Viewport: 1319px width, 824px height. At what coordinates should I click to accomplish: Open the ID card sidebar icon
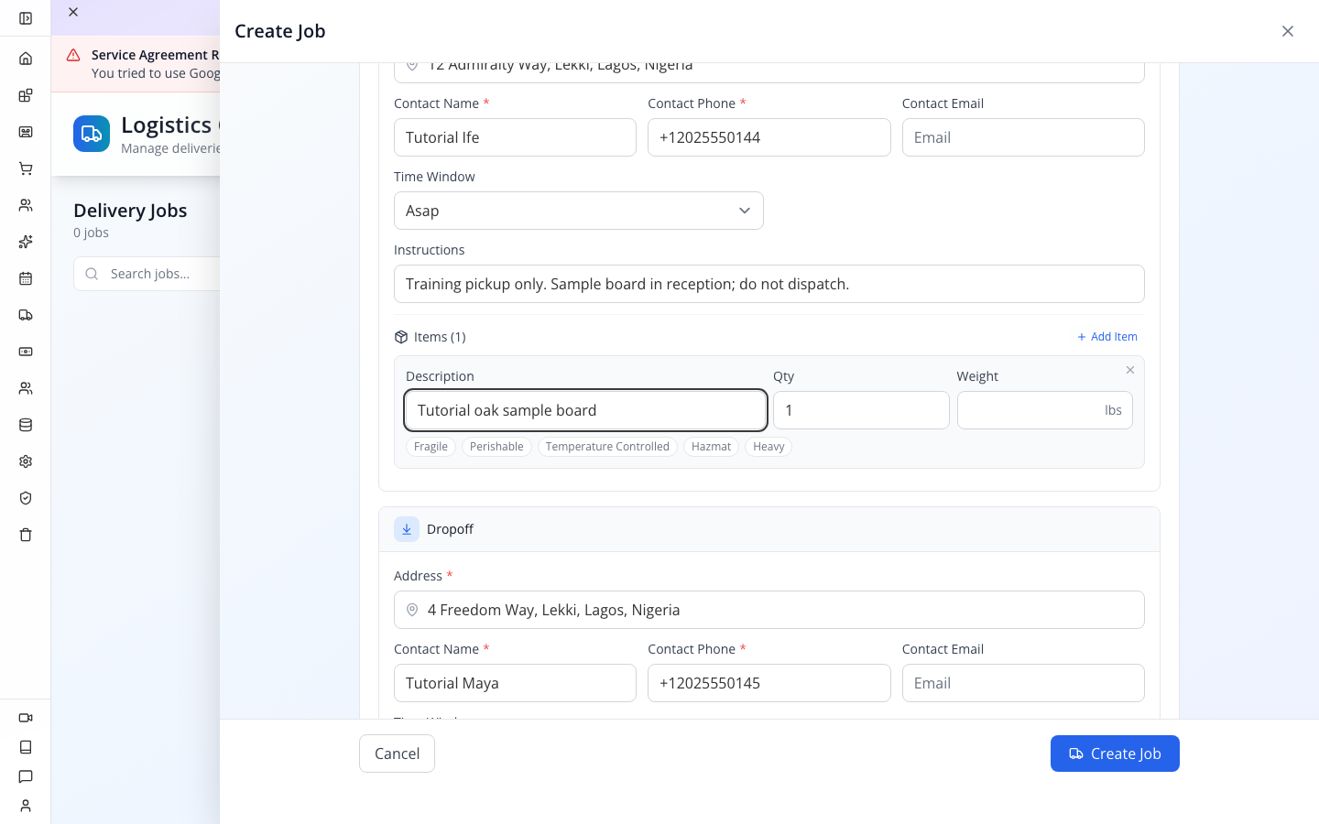click(26, 132)
